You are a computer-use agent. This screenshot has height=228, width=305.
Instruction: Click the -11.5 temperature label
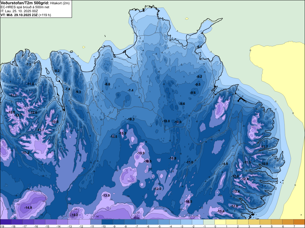[113, 137]
